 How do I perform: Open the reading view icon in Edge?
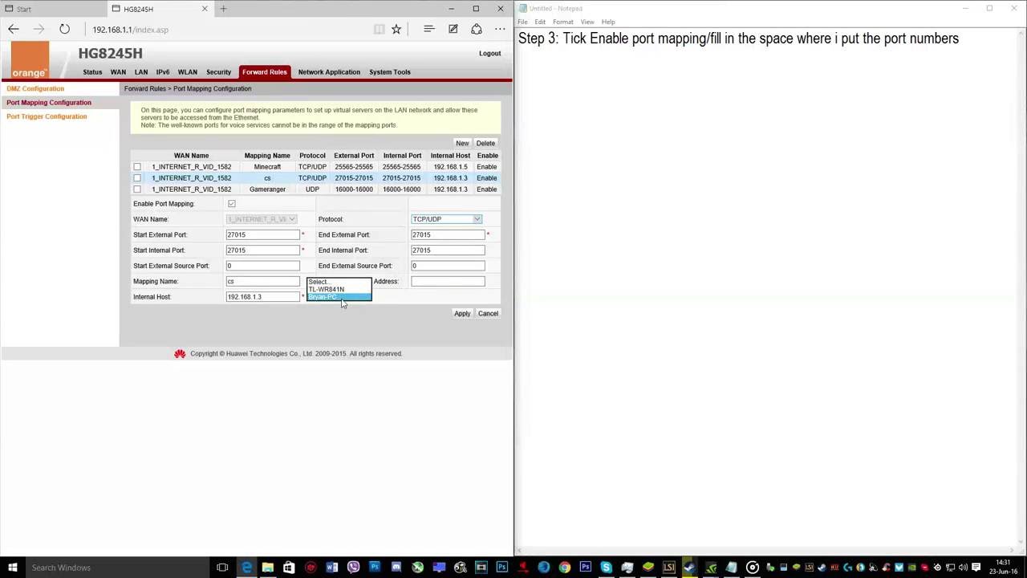(379, 29)
